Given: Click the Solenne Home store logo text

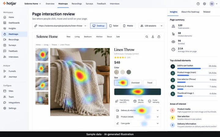Looking at the screenshot, I should [47, 37].
